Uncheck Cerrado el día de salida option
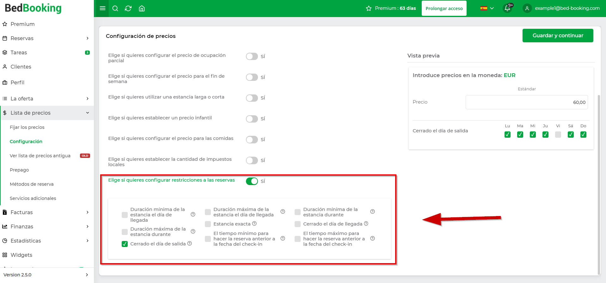The width and height of the screenshot is (606, 283). coord(125,244)
